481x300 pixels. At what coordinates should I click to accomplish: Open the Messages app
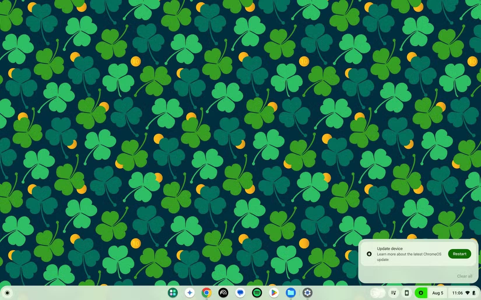click(240, 293)
